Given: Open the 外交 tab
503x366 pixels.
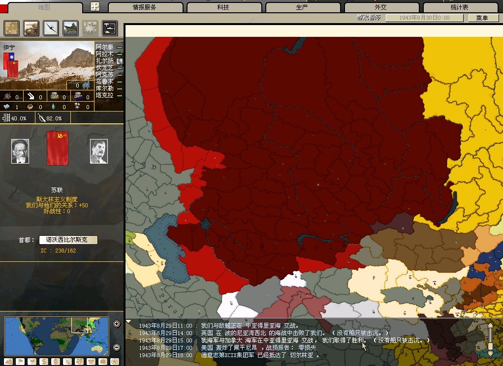Looking at the screenshot, I should 381,7.
